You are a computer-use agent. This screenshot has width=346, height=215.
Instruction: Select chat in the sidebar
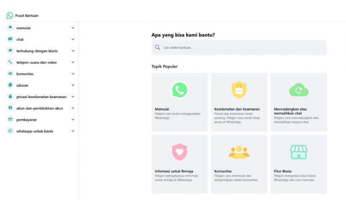20,39
